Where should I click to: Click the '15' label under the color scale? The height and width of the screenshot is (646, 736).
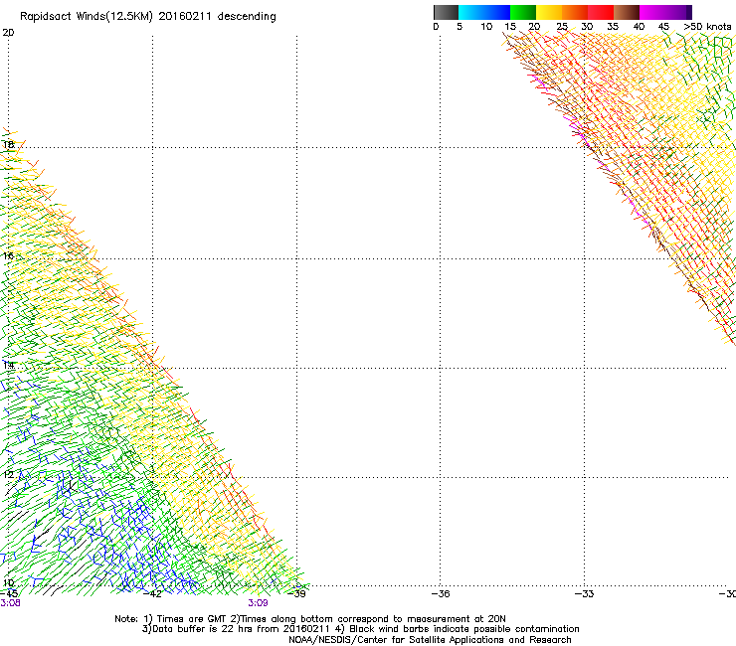click(510, 27)
